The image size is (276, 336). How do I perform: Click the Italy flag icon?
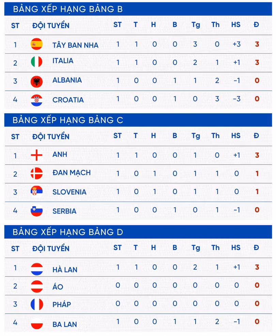click(x=36, y=62)
